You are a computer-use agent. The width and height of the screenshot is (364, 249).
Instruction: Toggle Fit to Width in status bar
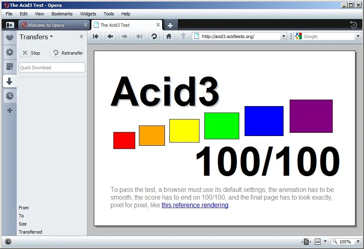tap(306, 242)
